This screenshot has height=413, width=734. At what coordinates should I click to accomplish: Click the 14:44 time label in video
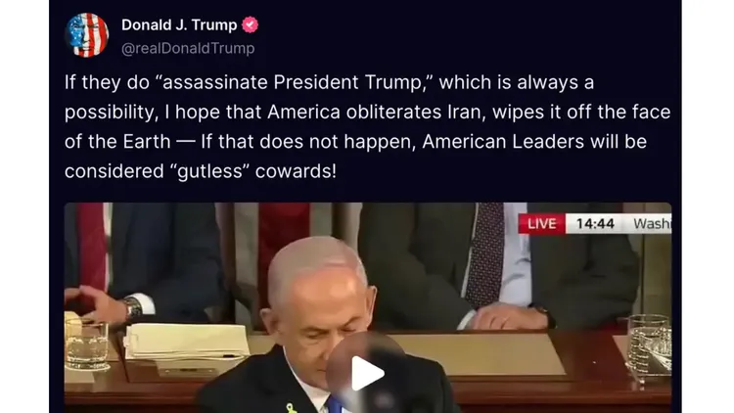point(595,224)
